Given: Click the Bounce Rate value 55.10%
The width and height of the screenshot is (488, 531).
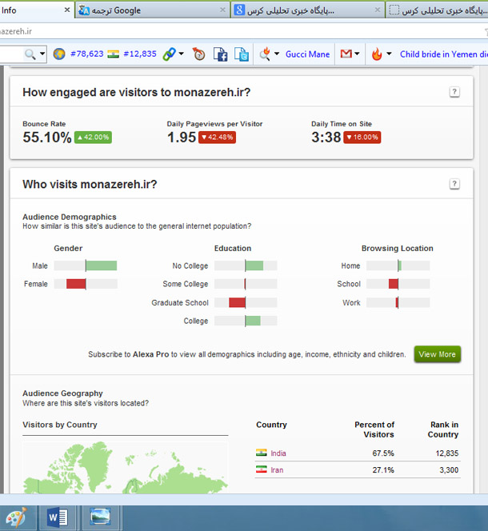Looking at the screenshot, I should tap(47, 138).
